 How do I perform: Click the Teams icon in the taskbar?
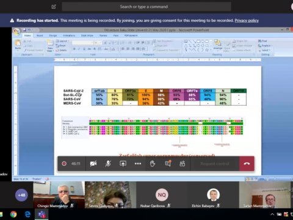[42, 215]
